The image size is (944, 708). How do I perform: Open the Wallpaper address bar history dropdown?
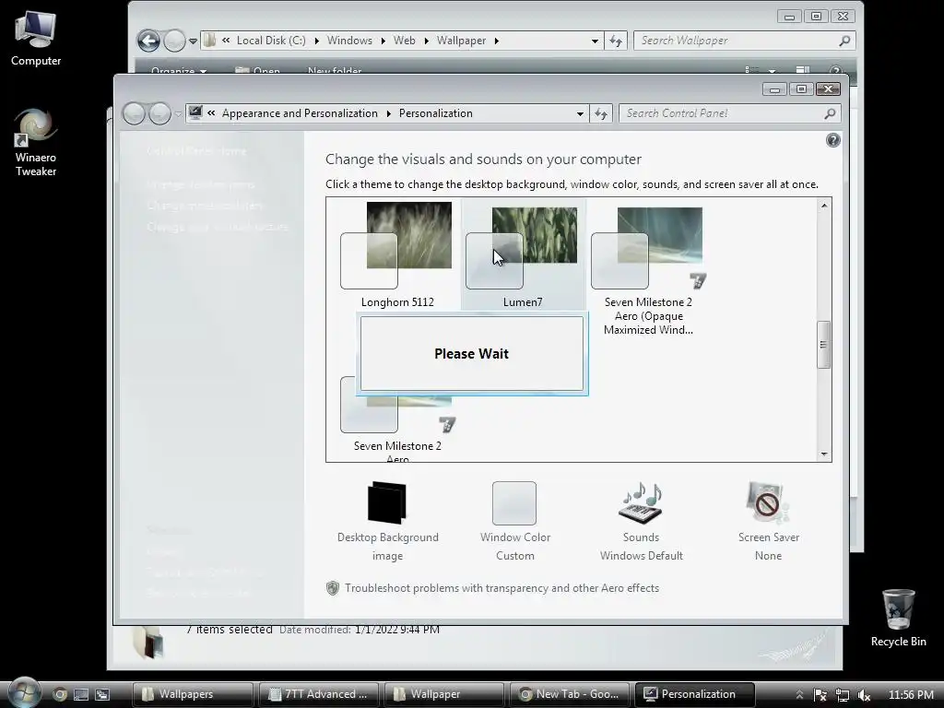(595, 41)
